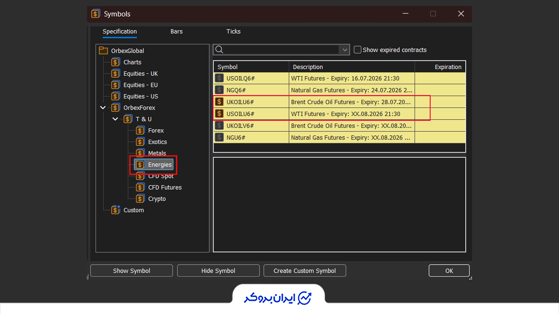Click the Symbols window title icon
Viewport: 559px width, 314px height.
coord(95,14)
